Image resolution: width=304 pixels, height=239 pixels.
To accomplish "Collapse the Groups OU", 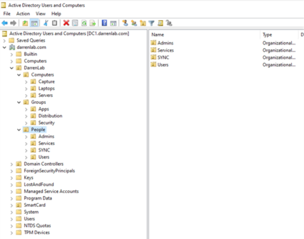I will [x=19, y=103].
